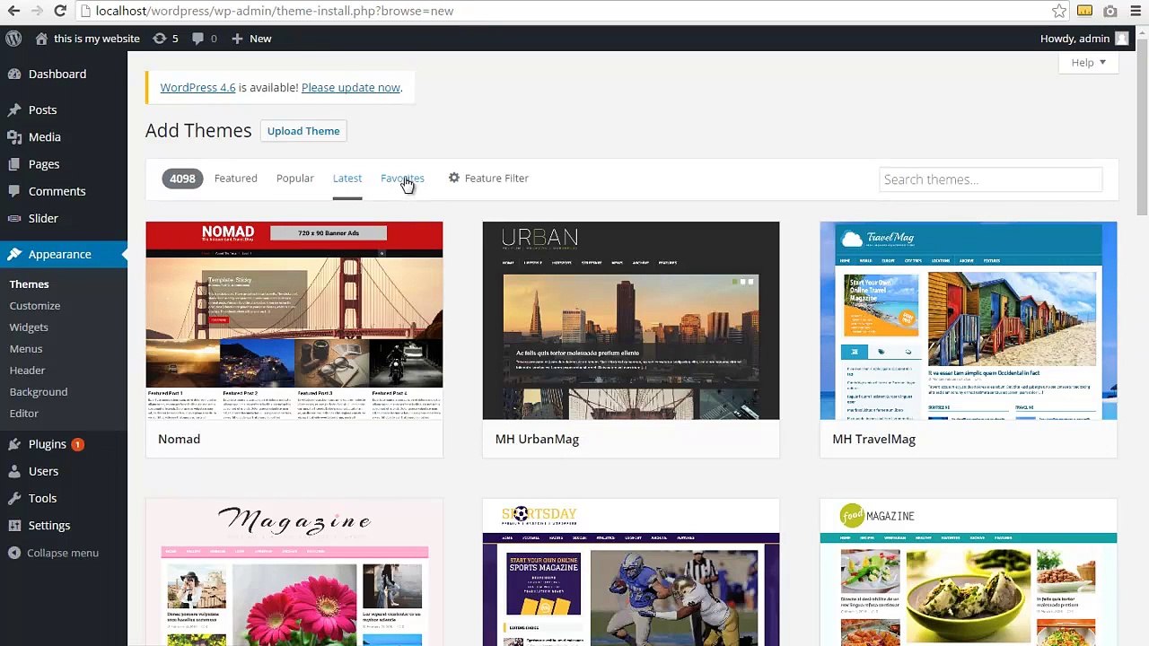Click the Media sidebar icon
The width and height of the screenshot is (1149, 646).
14,137
